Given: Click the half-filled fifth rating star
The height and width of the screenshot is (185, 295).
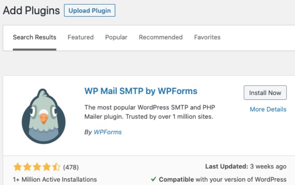Looking at the screenshot, I should [x=56, y=167].
